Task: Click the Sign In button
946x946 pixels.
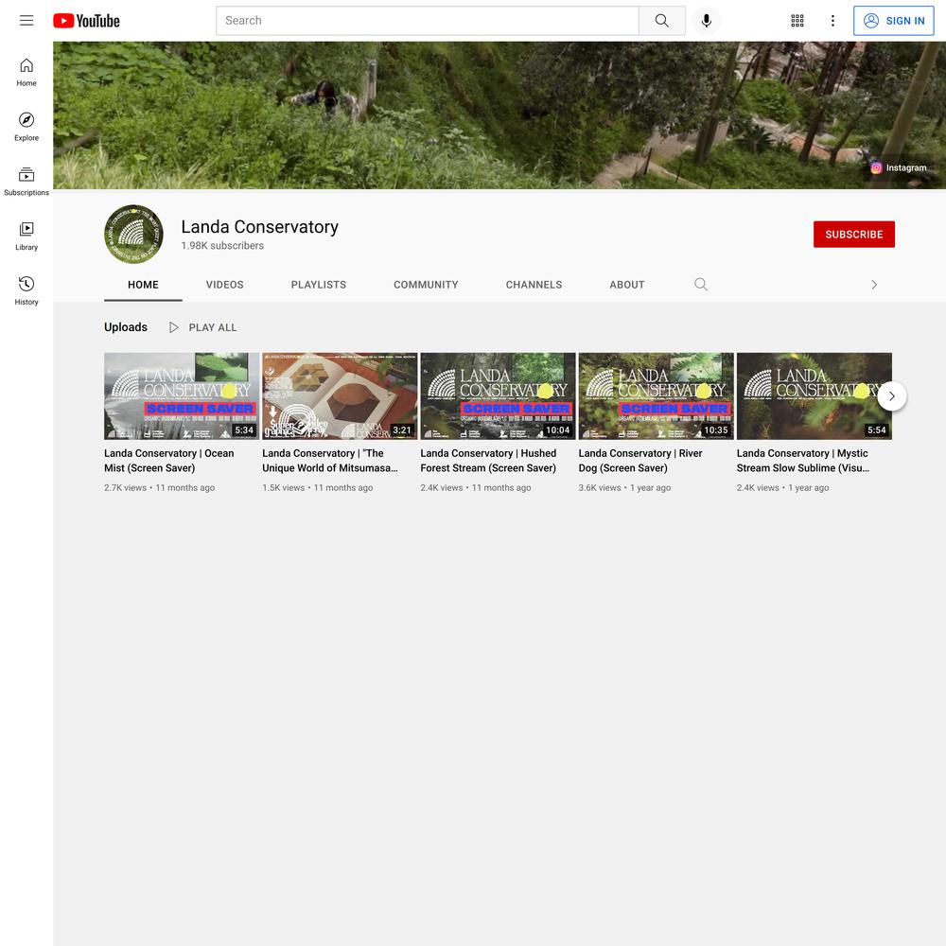Action: point(894,21)
